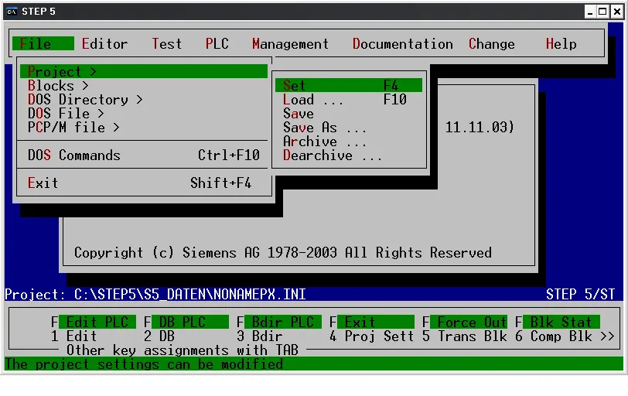Maximize the STEP 5 window

602,12
